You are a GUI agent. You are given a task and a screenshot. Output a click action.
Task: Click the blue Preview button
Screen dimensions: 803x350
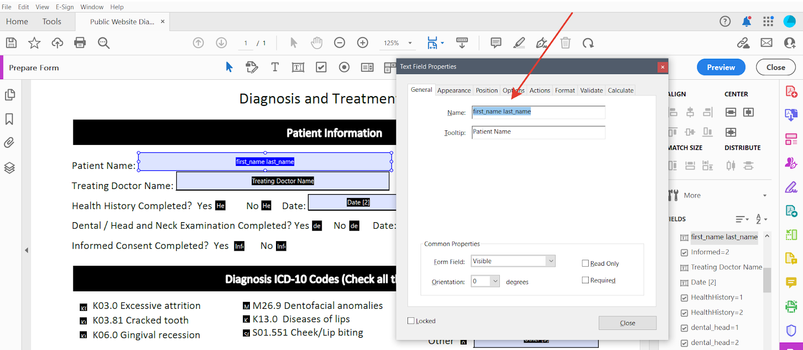(721, 67)
